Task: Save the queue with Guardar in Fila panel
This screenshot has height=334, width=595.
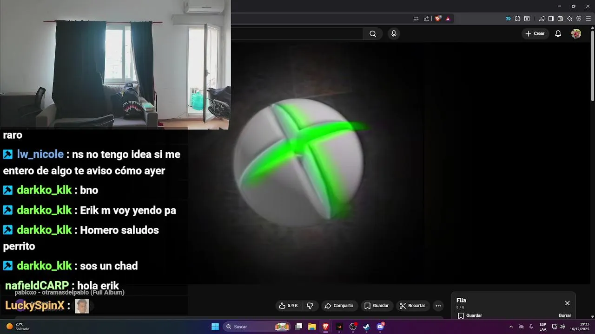Action: (469, 315)
